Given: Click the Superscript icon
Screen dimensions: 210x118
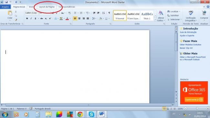Looking at the screenshot, I should (x=50, y=18).
